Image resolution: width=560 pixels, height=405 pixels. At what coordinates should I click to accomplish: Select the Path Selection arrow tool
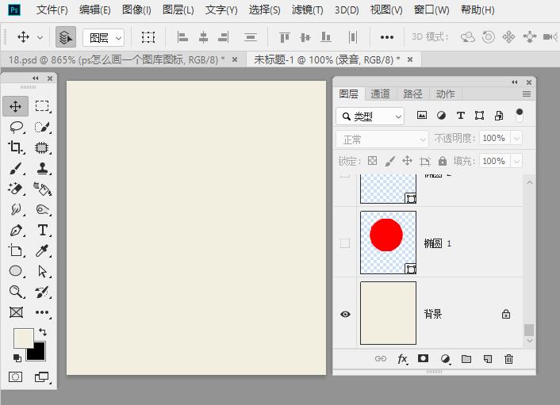[x=43, y=272]
